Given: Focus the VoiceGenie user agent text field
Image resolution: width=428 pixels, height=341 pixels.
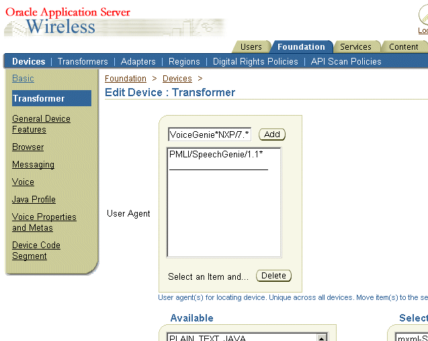Looking at the screenshot, I should pos(209,135).
